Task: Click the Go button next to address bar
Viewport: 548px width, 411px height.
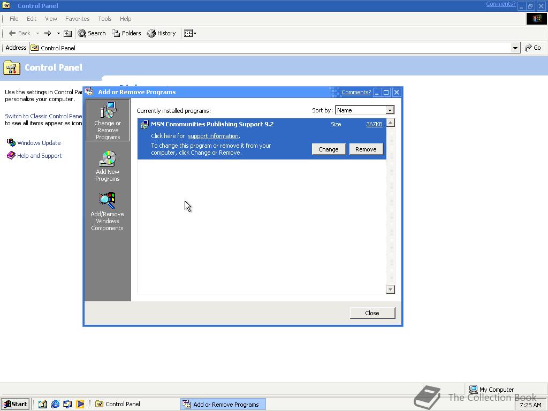Action: tap(534, 48)
